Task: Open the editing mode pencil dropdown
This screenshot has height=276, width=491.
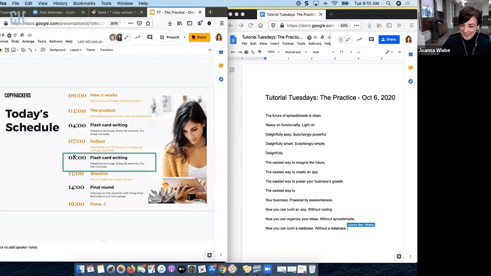Action: click(x=389, y=52)
